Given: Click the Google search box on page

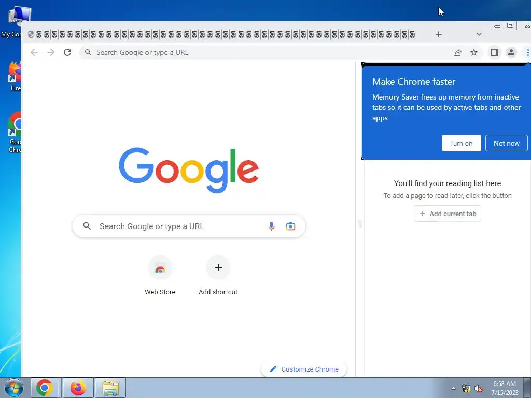Looking at the screenshot, I should [x=189, y=226].
